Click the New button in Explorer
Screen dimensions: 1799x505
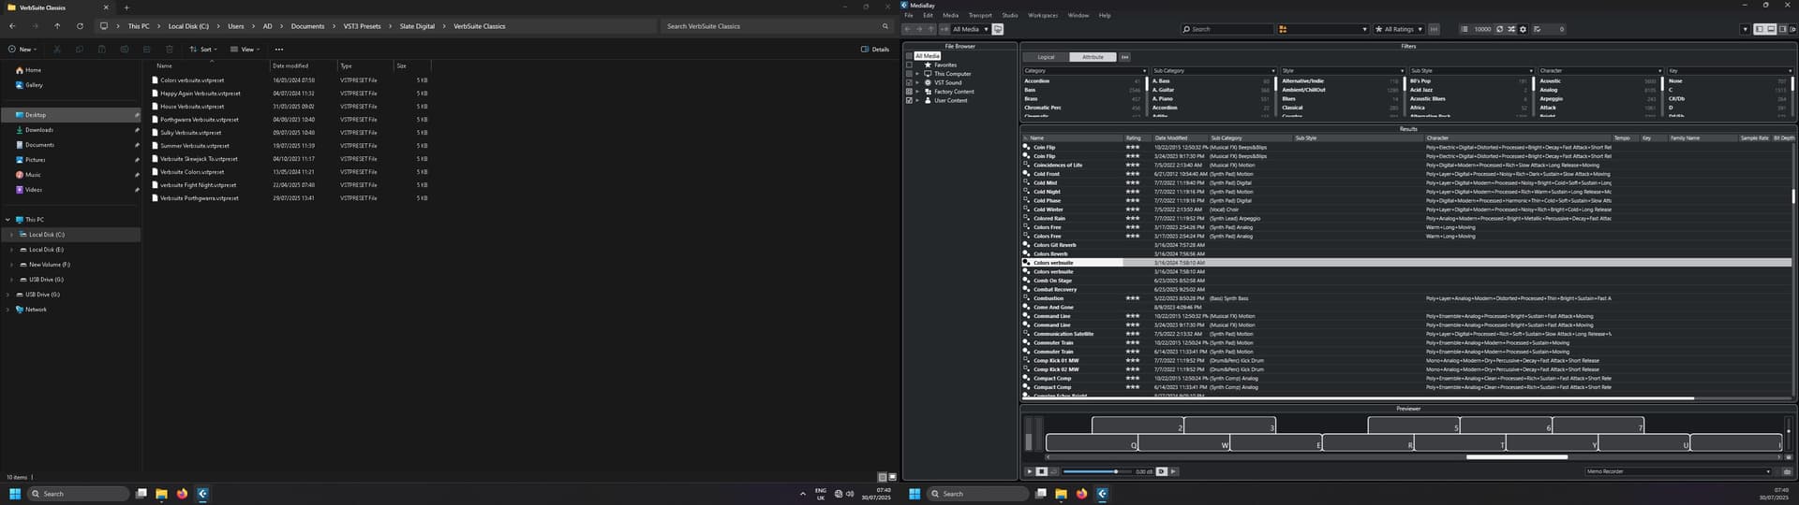click(x=22, y=49)
